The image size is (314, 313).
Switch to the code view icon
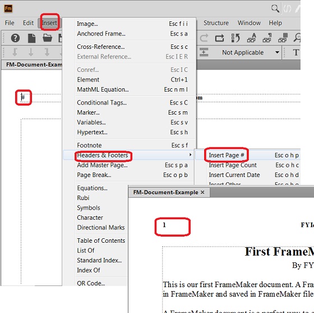(287, 8)
